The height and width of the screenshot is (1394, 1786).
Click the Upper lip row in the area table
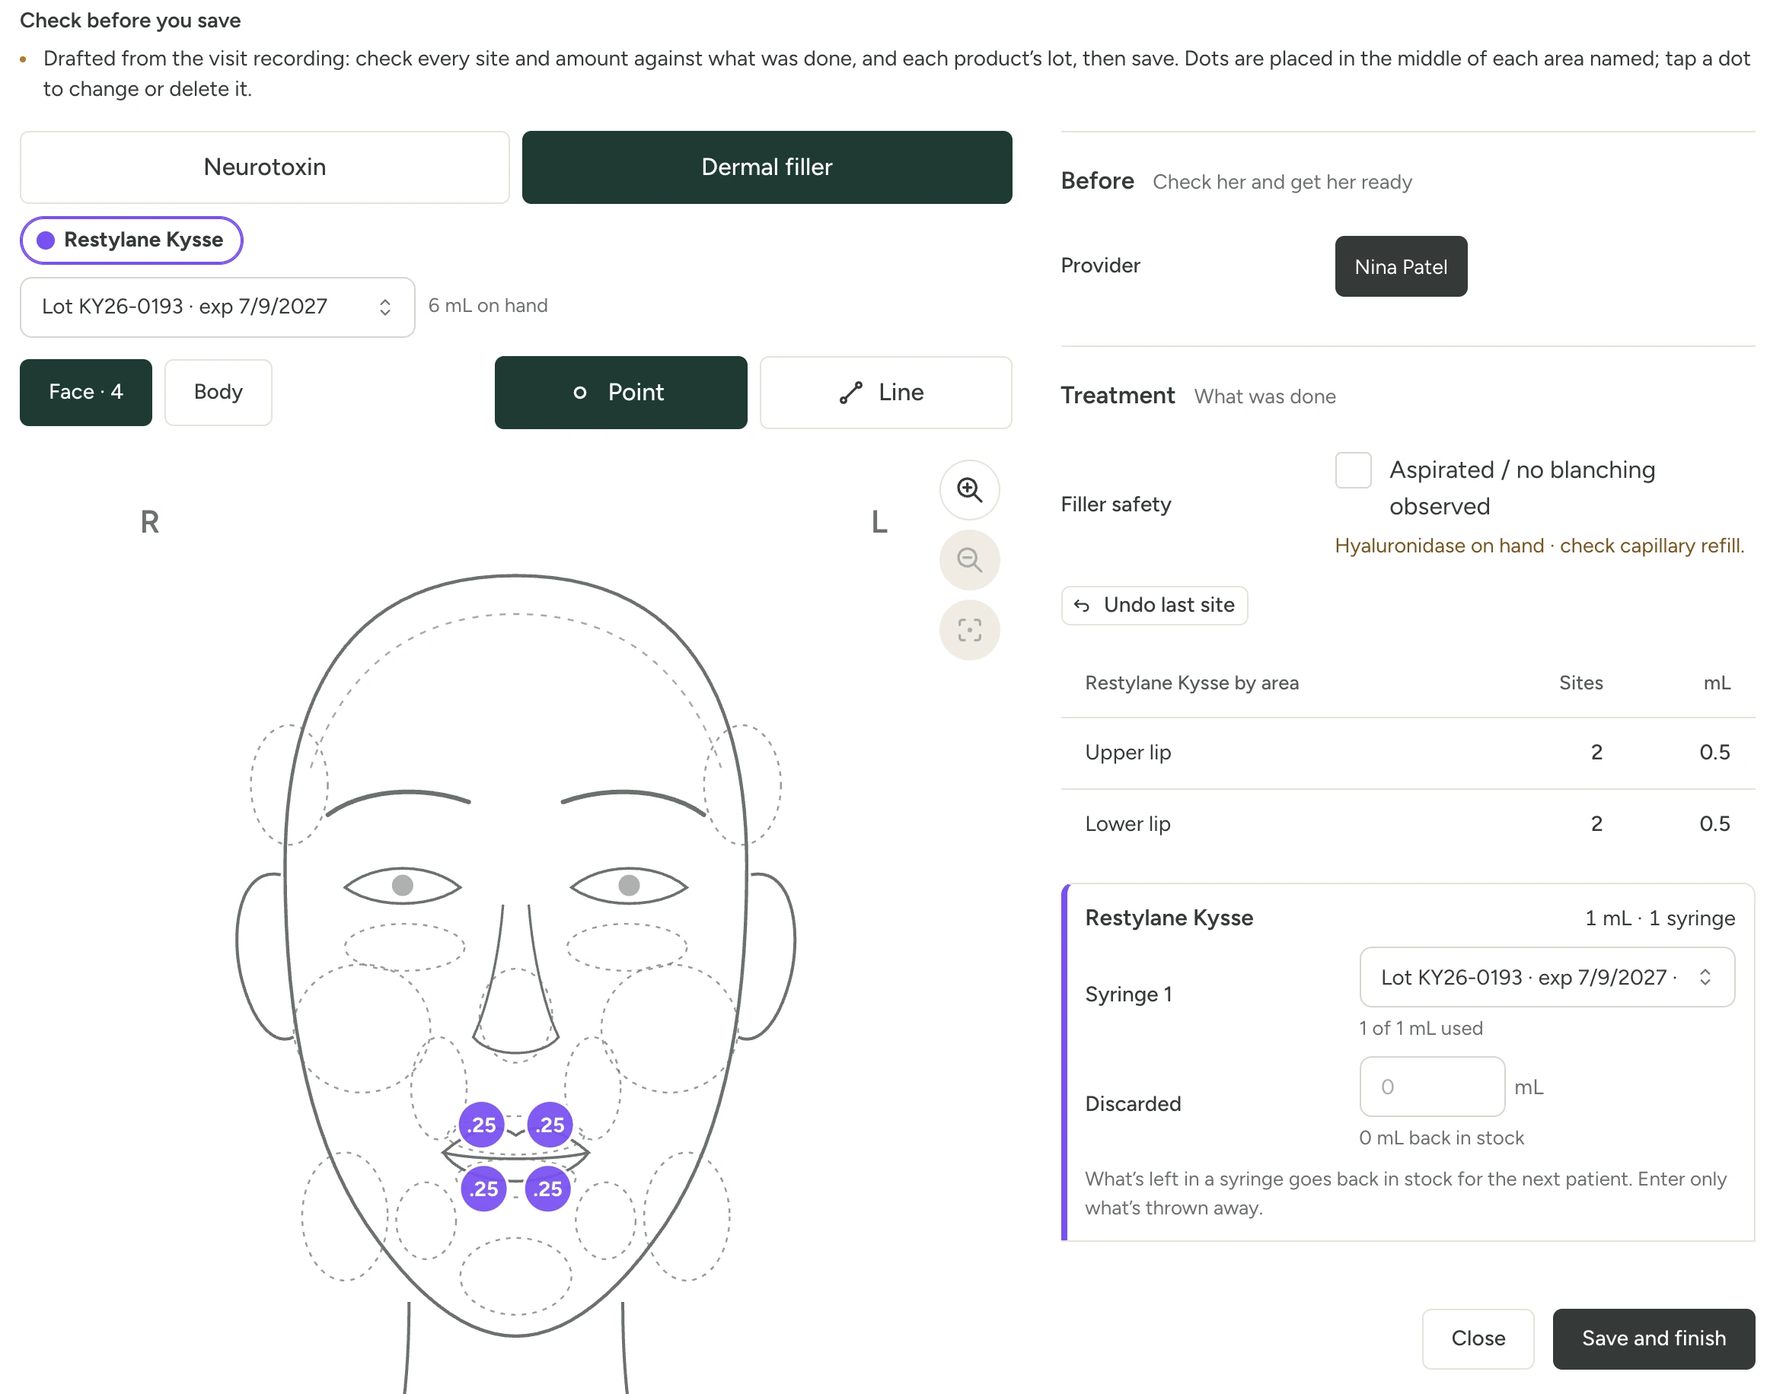point(1408,753)
